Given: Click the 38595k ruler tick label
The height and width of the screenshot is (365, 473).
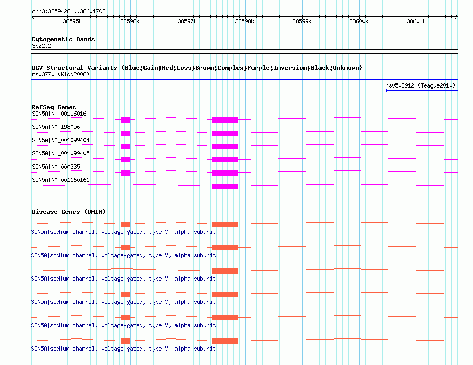Looking at the screenshot, I should pos(72,21).
